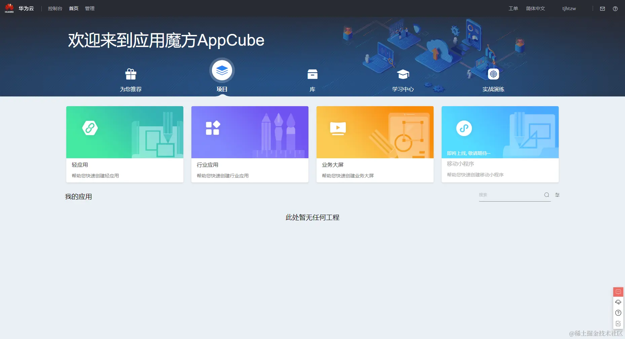This screenshot has width=625, height=339.
Task: Click 此处暂无任何工程 empty message
Action: (312, 217)
